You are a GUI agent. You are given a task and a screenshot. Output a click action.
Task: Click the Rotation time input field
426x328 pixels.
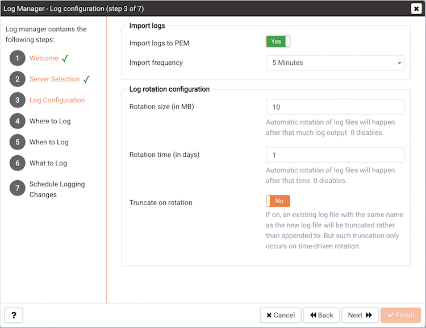tap(335, 155)
